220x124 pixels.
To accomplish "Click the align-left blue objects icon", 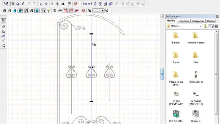I will 85,4.
